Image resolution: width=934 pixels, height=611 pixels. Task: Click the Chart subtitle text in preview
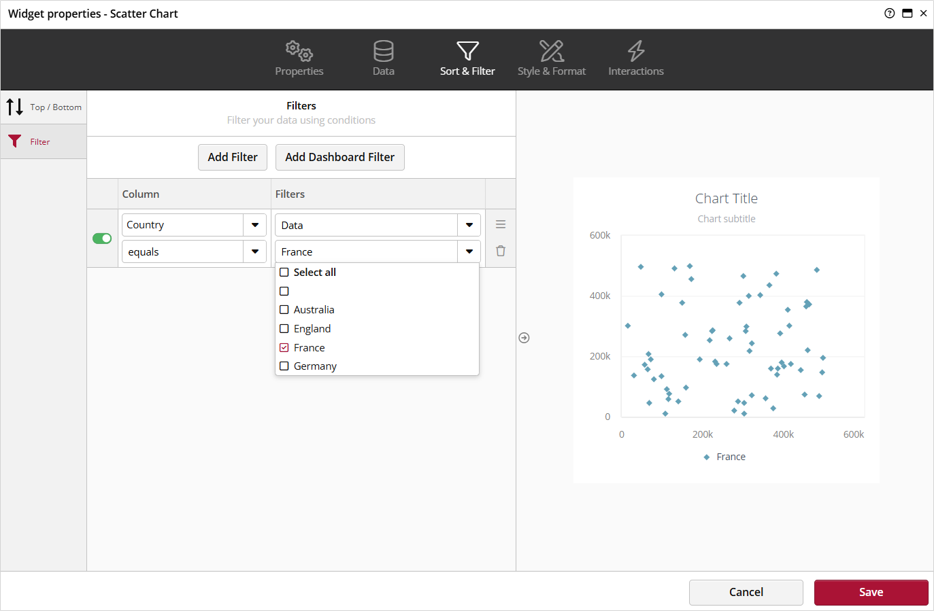click(x=727, y=219)
